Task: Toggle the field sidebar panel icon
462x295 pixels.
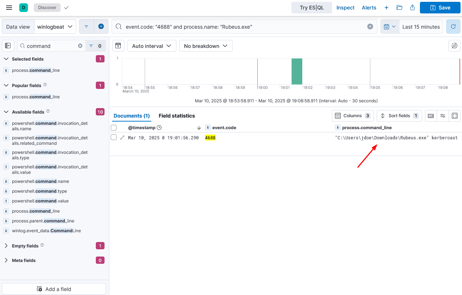Action: click(8, 46)
